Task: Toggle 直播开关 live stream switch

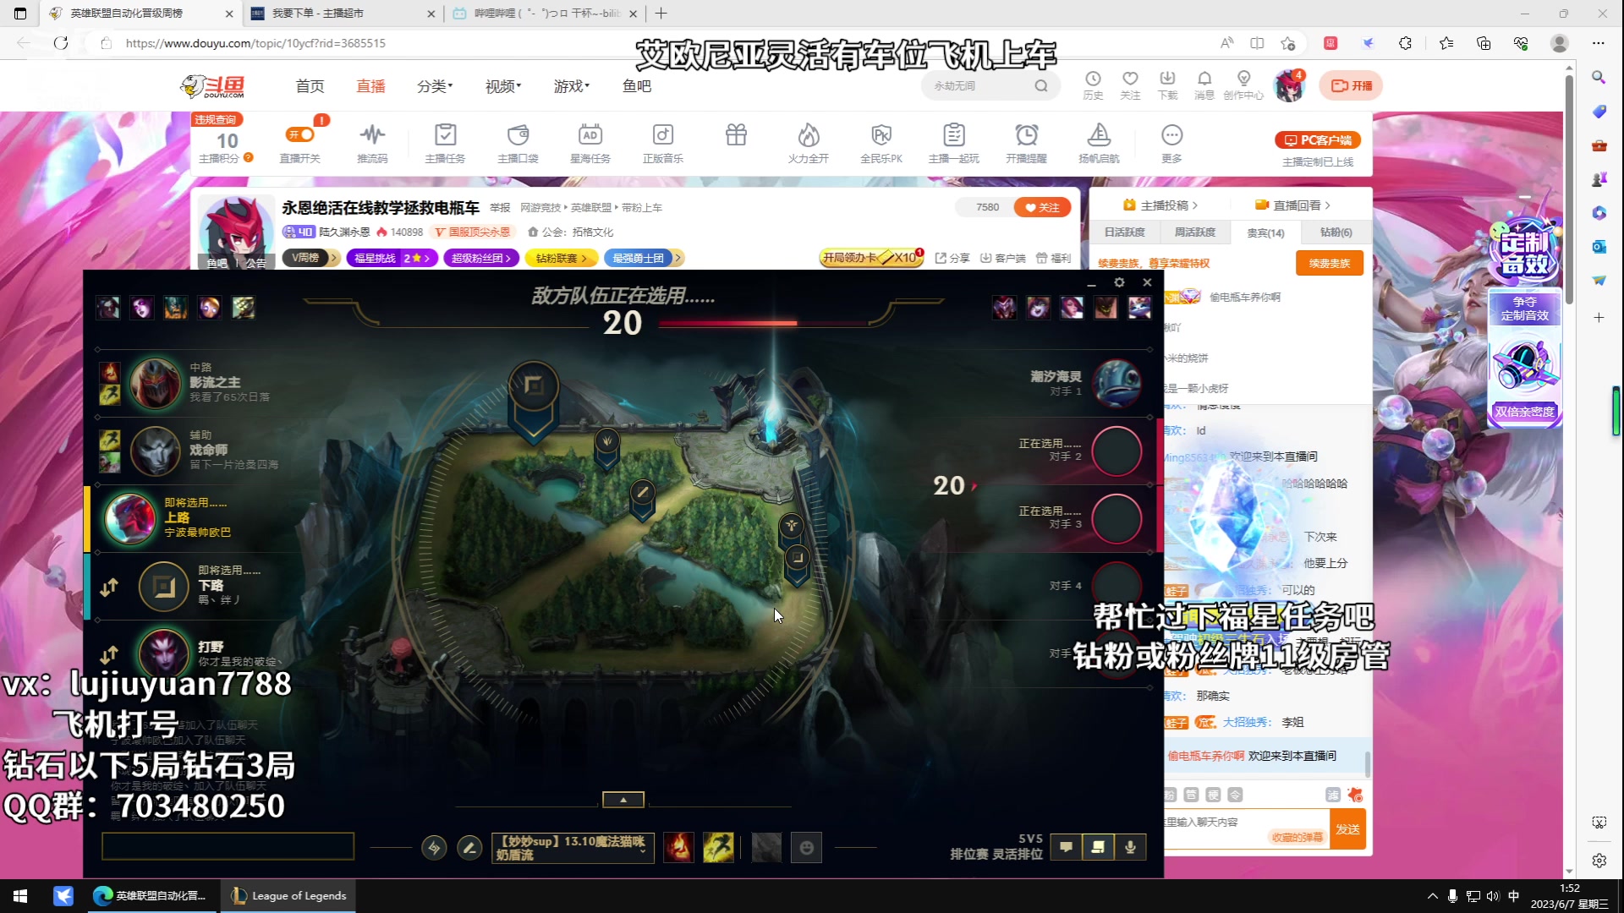Action: pyautogui.click(x=300, y=134)
